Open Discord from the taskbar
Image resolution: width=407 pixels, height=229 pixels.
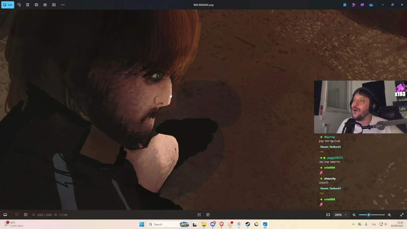tap(213, 224)
